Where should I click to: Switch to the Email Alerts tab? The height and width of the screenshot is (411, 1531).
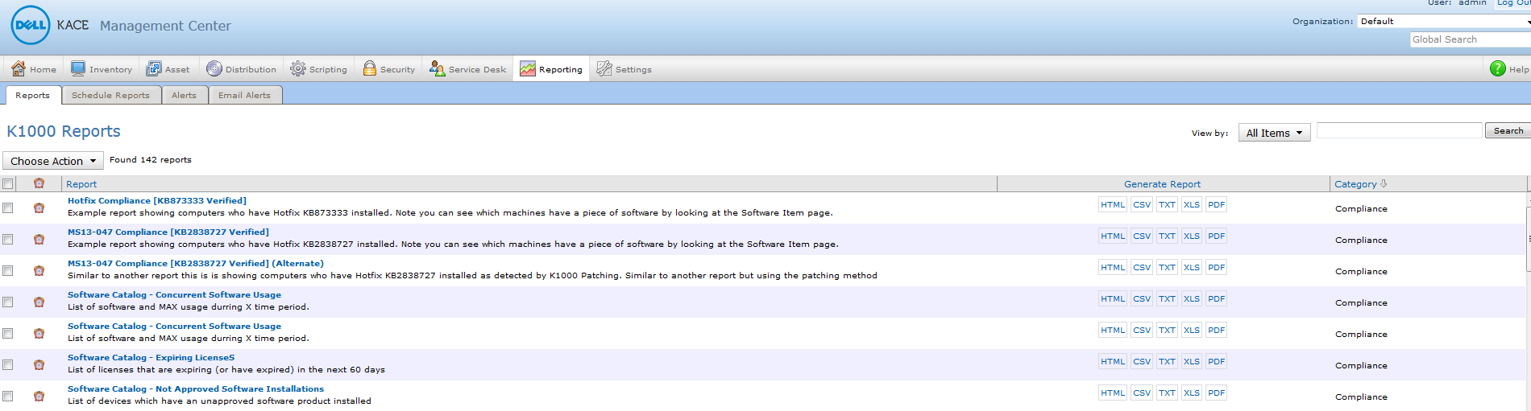point(245,95)
